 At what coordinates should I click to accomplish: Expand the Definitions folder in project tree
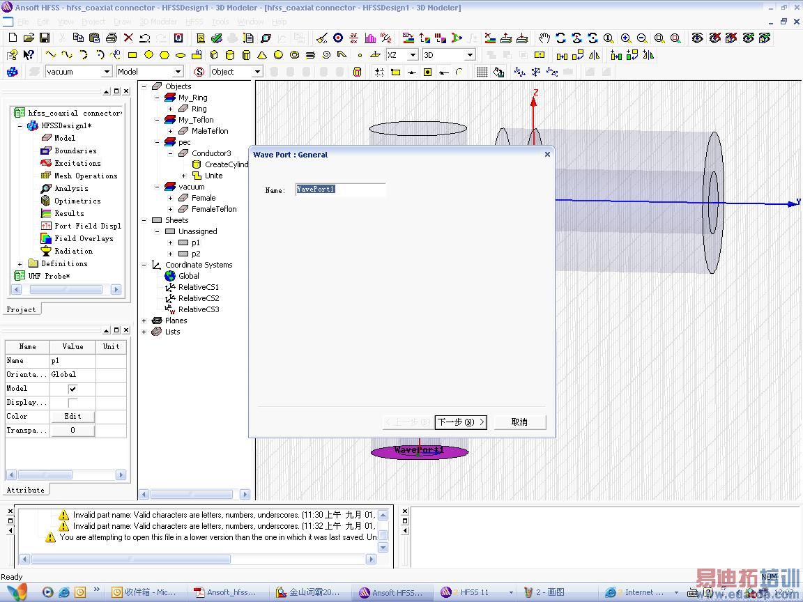point(20,263)
